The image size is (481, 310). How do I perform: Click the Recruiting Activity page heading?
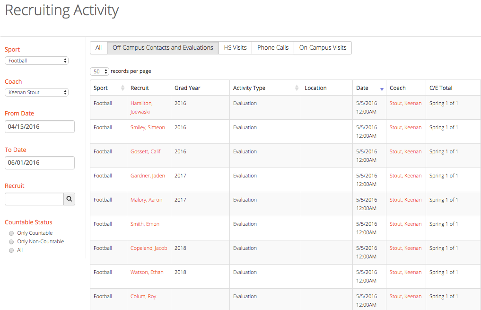click(62, 10)
